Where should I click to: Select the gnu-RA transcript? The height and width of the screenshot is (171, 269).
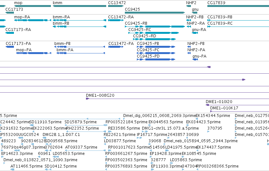tap(195, 33)
